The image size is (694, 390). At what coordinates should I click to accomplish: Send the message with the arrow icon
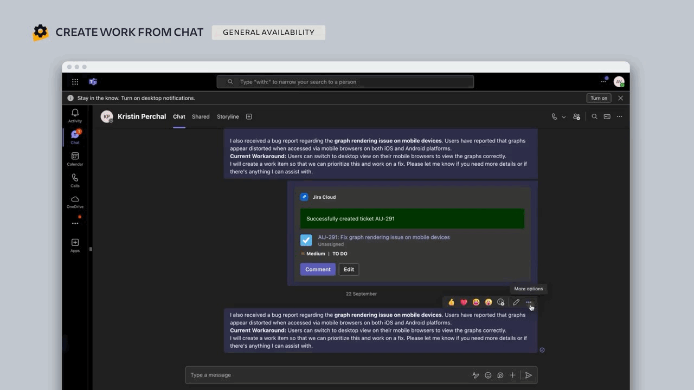(529, 375)
